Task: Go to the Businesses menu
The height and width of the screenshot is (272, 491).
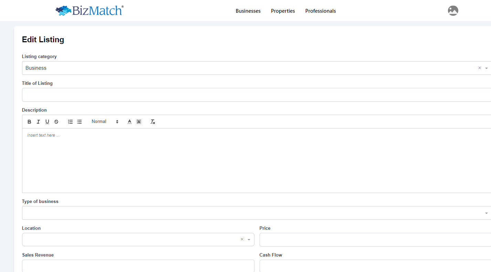Action: pos(248,11)
